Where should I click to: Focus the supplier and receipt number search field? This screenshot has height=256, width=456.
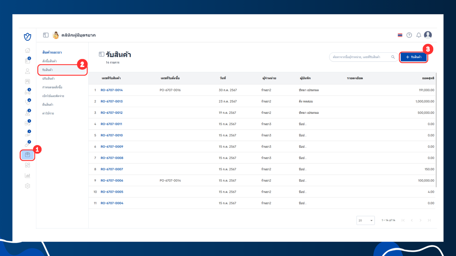click(364, 57)
